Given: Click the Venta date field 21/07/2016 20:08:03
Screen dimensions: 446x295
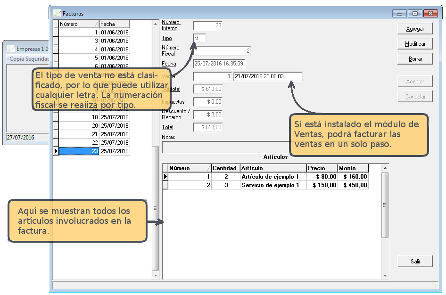Looking at the screenshot, I should [268, 76].
